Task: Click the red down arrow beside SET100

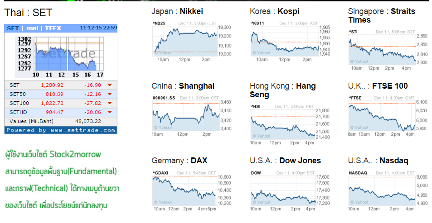Action: click(110, 103)
